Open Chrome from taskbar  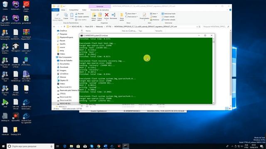[99, 146]
